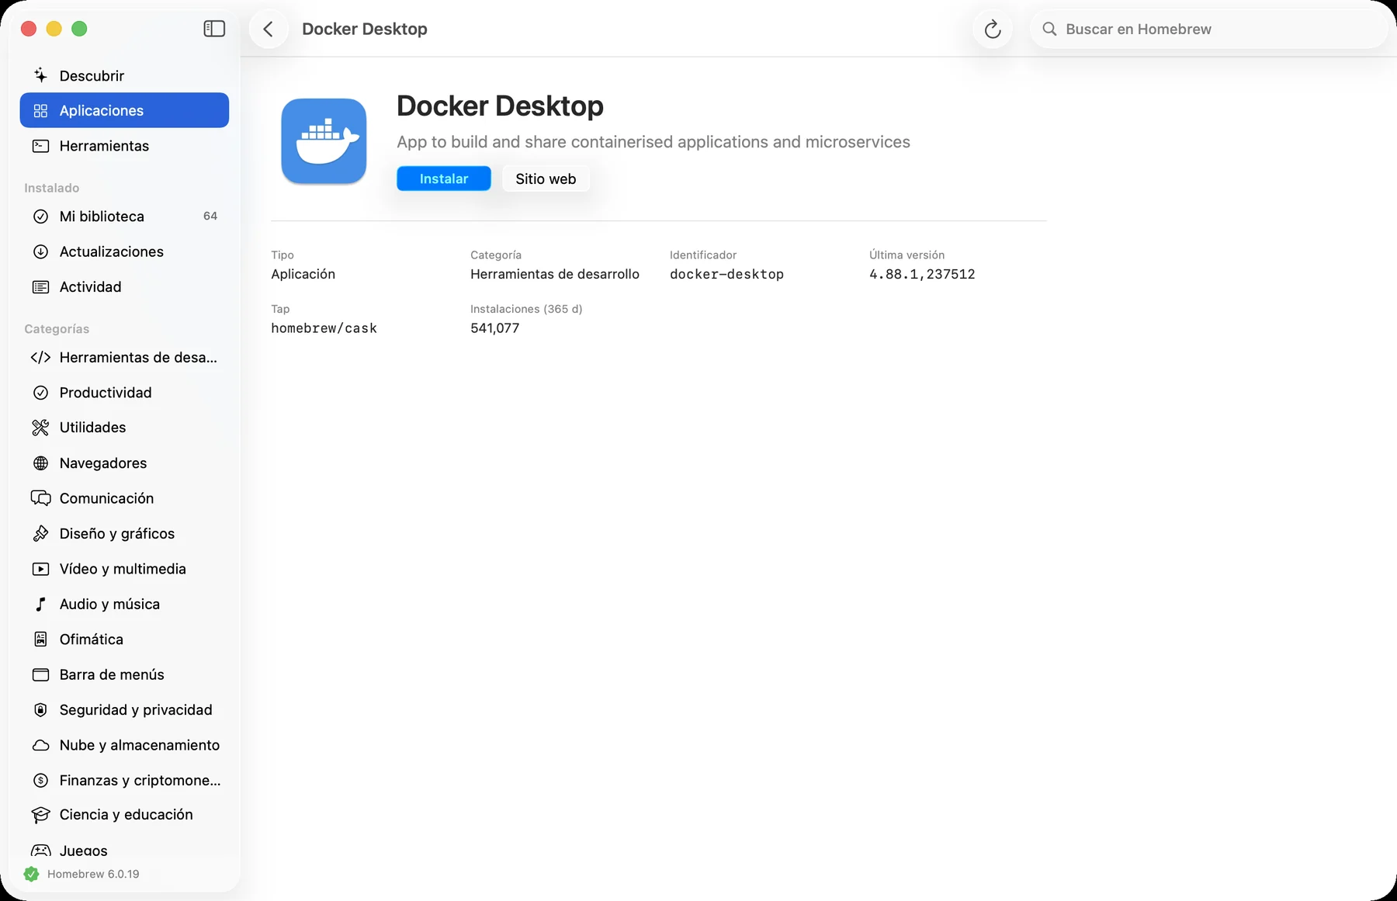This screenshot has height=901, width=1397.
Task: Click the docker-desktop identifier value
Action: click(x=726, y=274)
